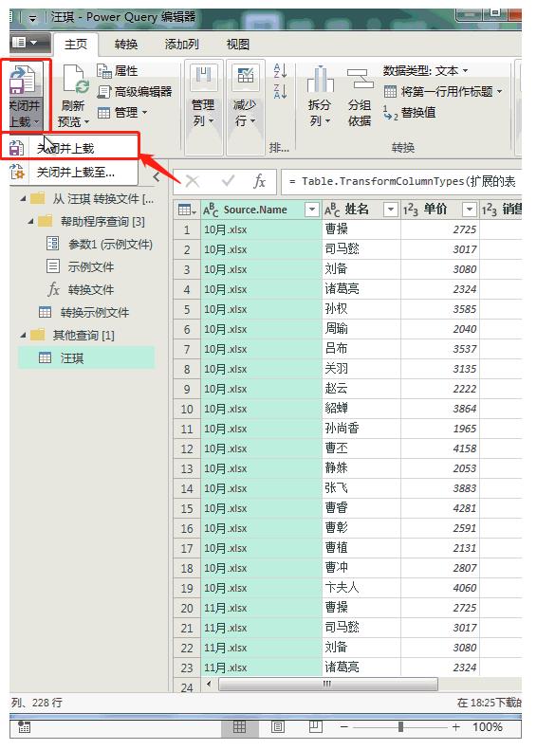Select the 转换文件 function query

(81, 289)
